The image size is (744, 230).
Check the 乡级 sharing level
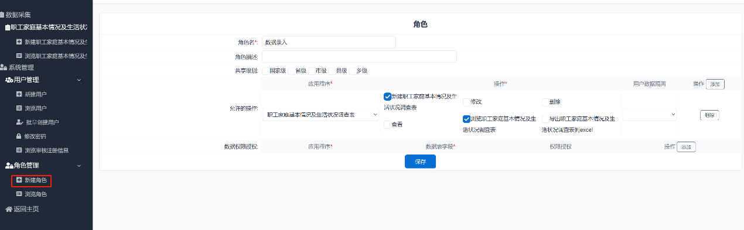click(x=352, y=71)
